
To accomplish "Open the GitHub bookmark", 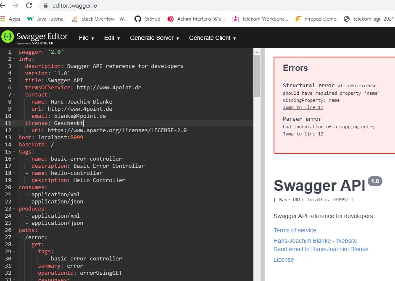I will (147, 19).
